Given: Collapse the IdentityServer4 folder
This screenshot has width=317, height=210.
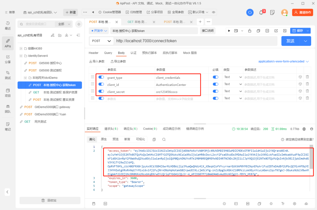Looking at the screenshot, I should 21,56.
